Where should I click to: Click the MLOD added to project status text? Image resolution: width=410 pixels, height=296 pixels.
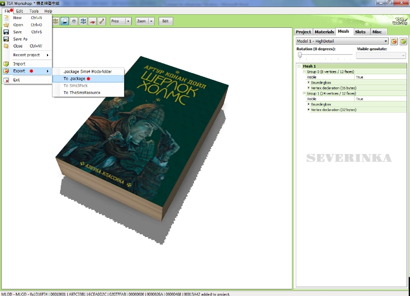tap(115, 294)
